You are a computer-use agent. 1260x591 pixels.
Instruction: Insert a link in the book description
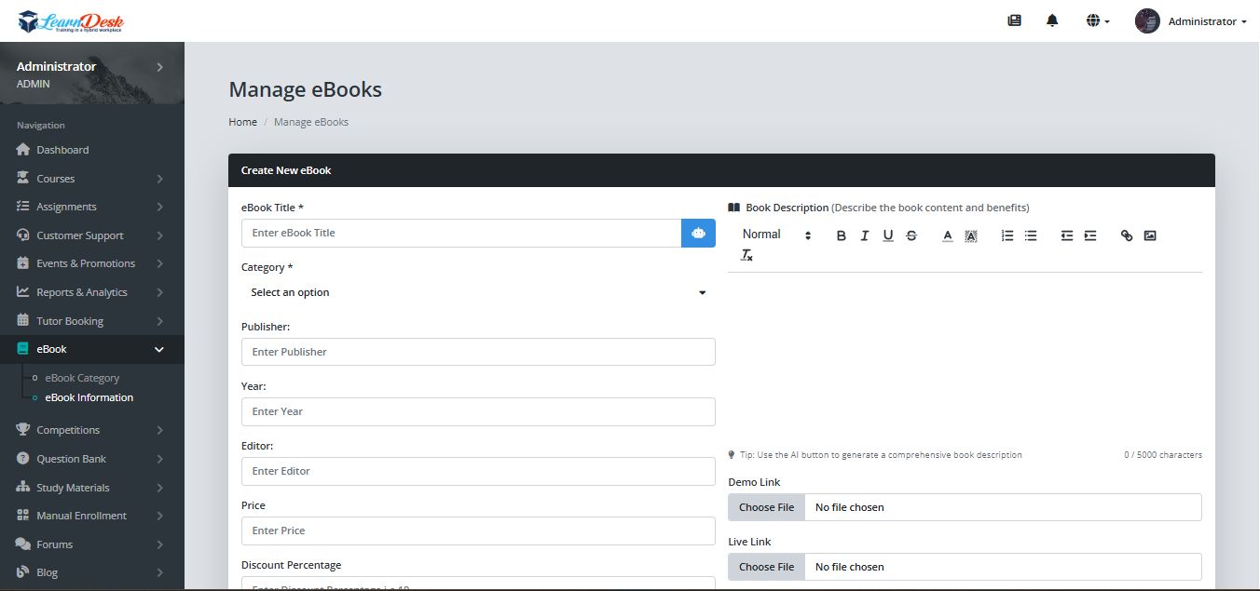click(1126, 235)
